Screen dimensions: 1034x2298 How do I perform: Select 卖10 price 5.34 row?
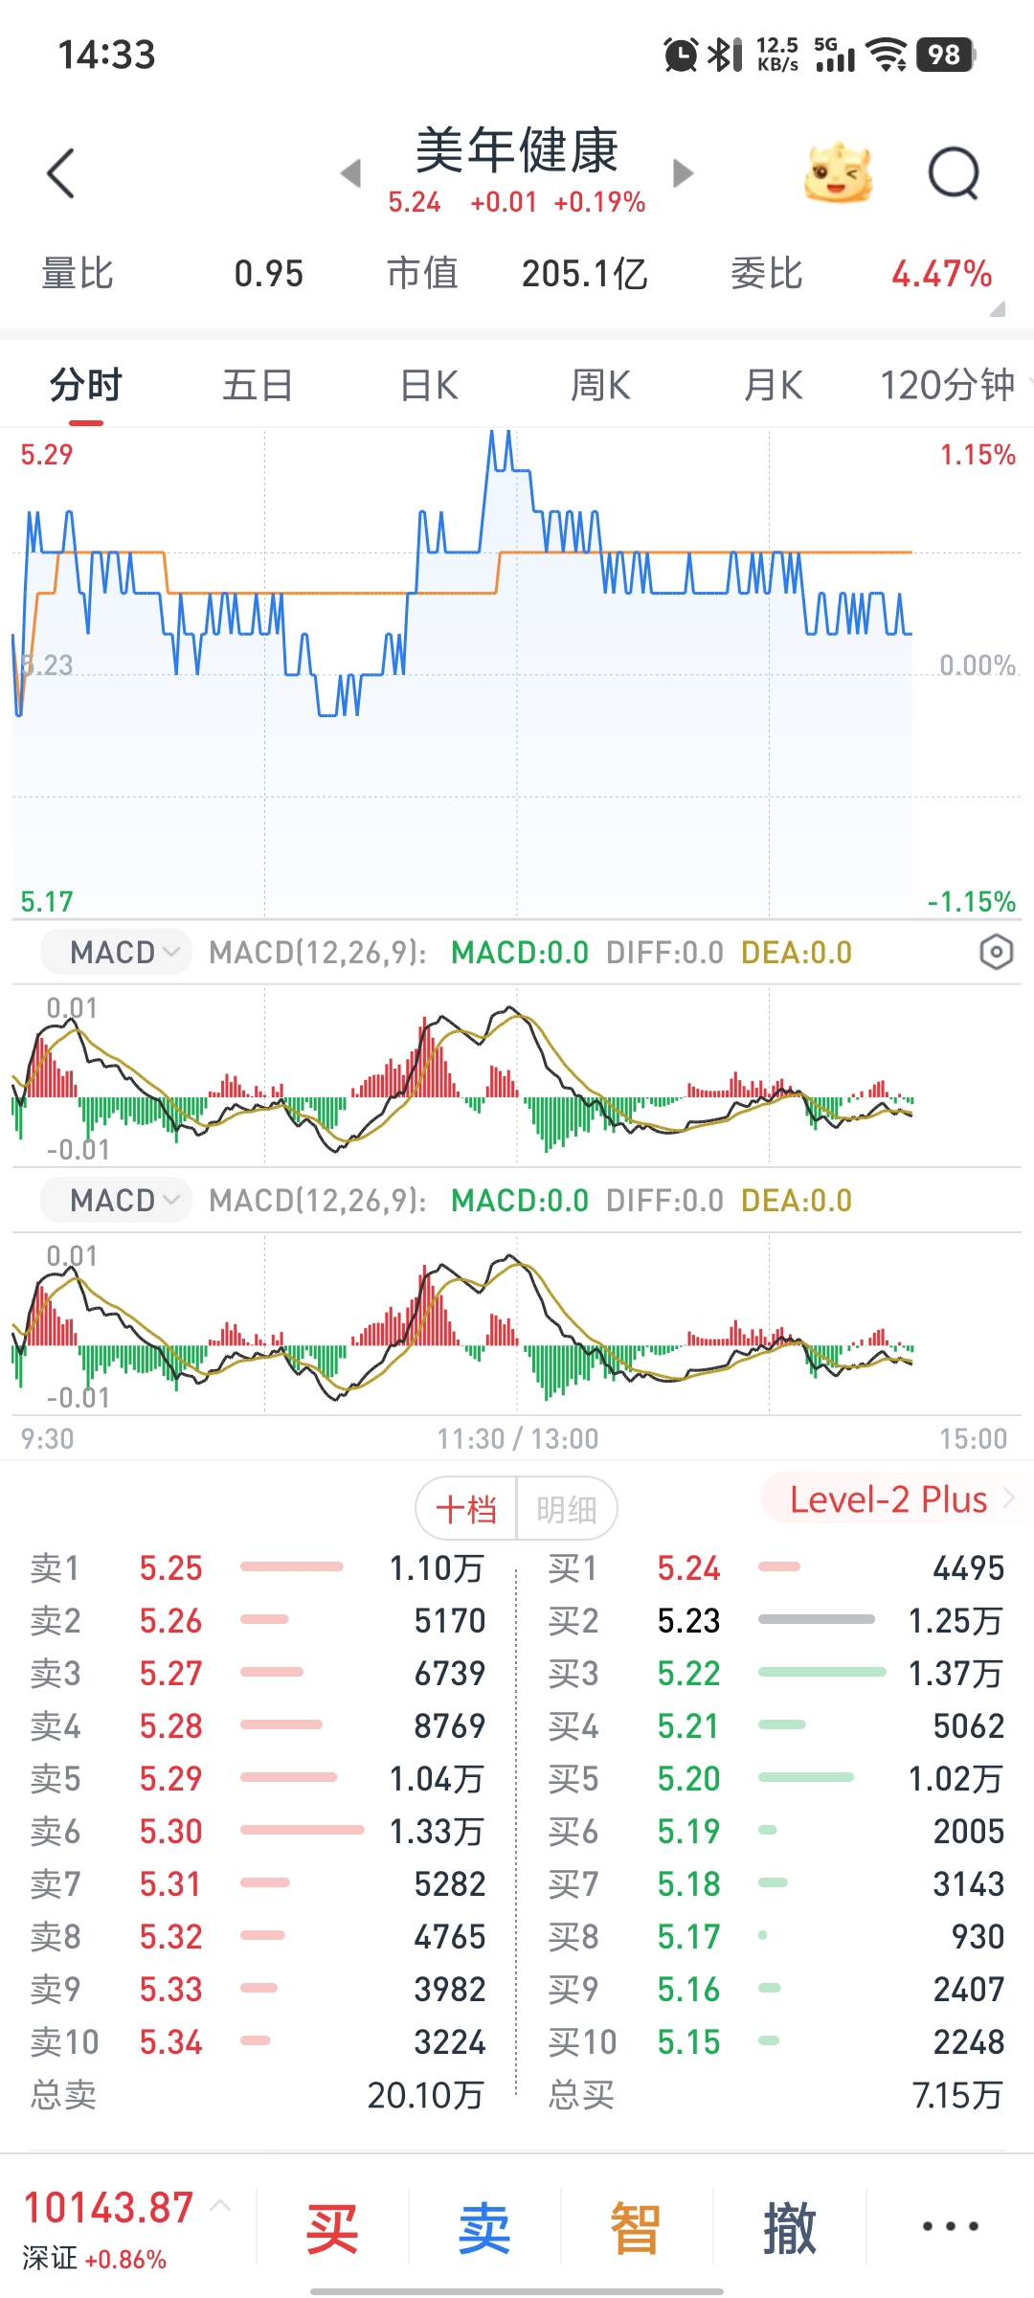point(258,2041)
